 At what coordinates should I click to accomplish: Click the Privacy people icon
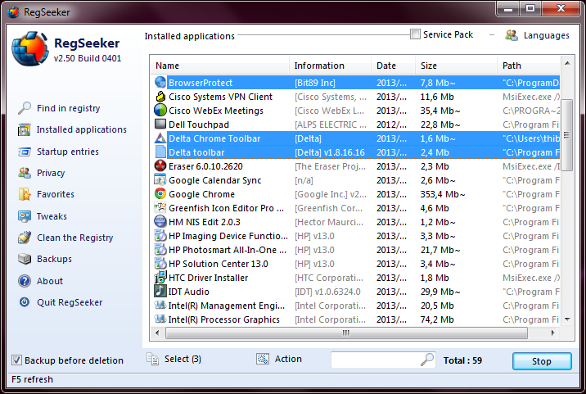point(25,173)
